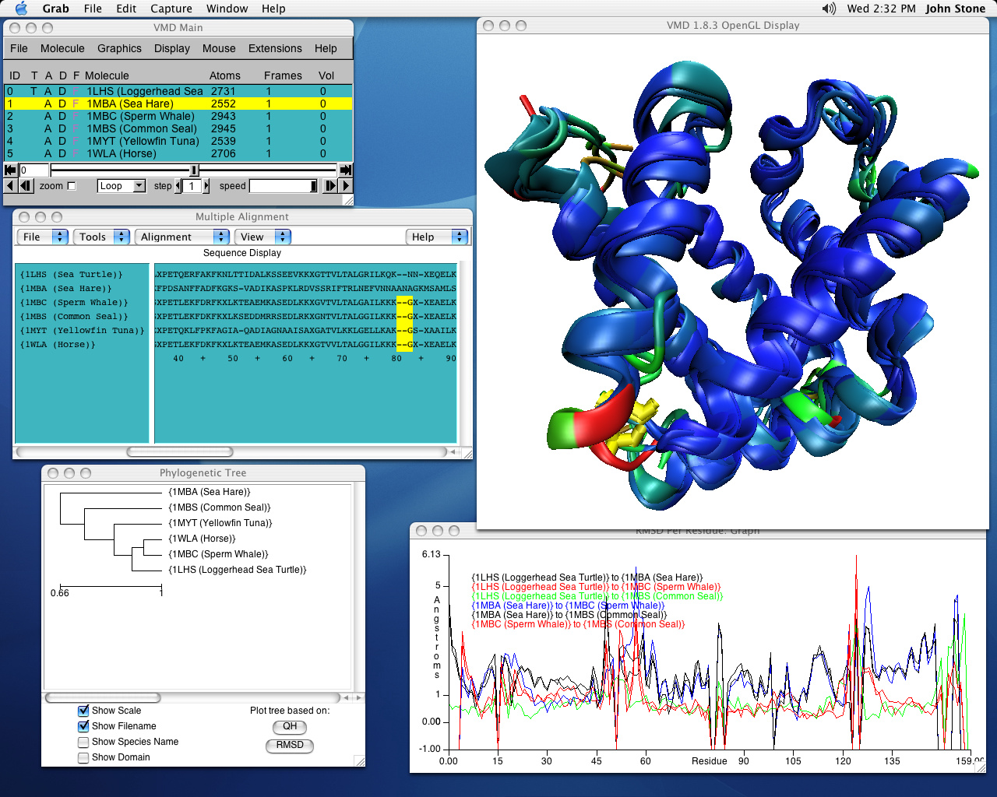The image size is (997, 797).
Task: Open the Loop playback mode dropdown
Action: [122, 186]
